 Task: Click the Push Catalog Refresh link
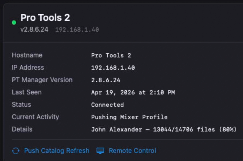[57, 151]
